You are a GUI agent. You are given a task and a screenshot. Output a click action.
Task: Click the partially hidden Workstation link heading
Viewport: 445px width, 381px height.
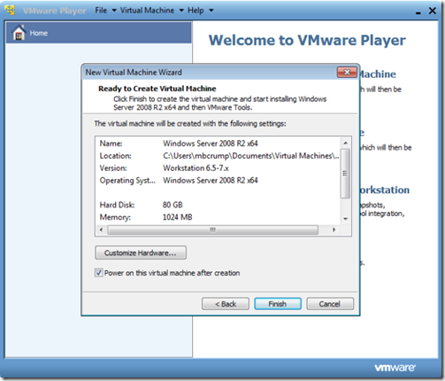pyautogui.click(x=385, y=190)
